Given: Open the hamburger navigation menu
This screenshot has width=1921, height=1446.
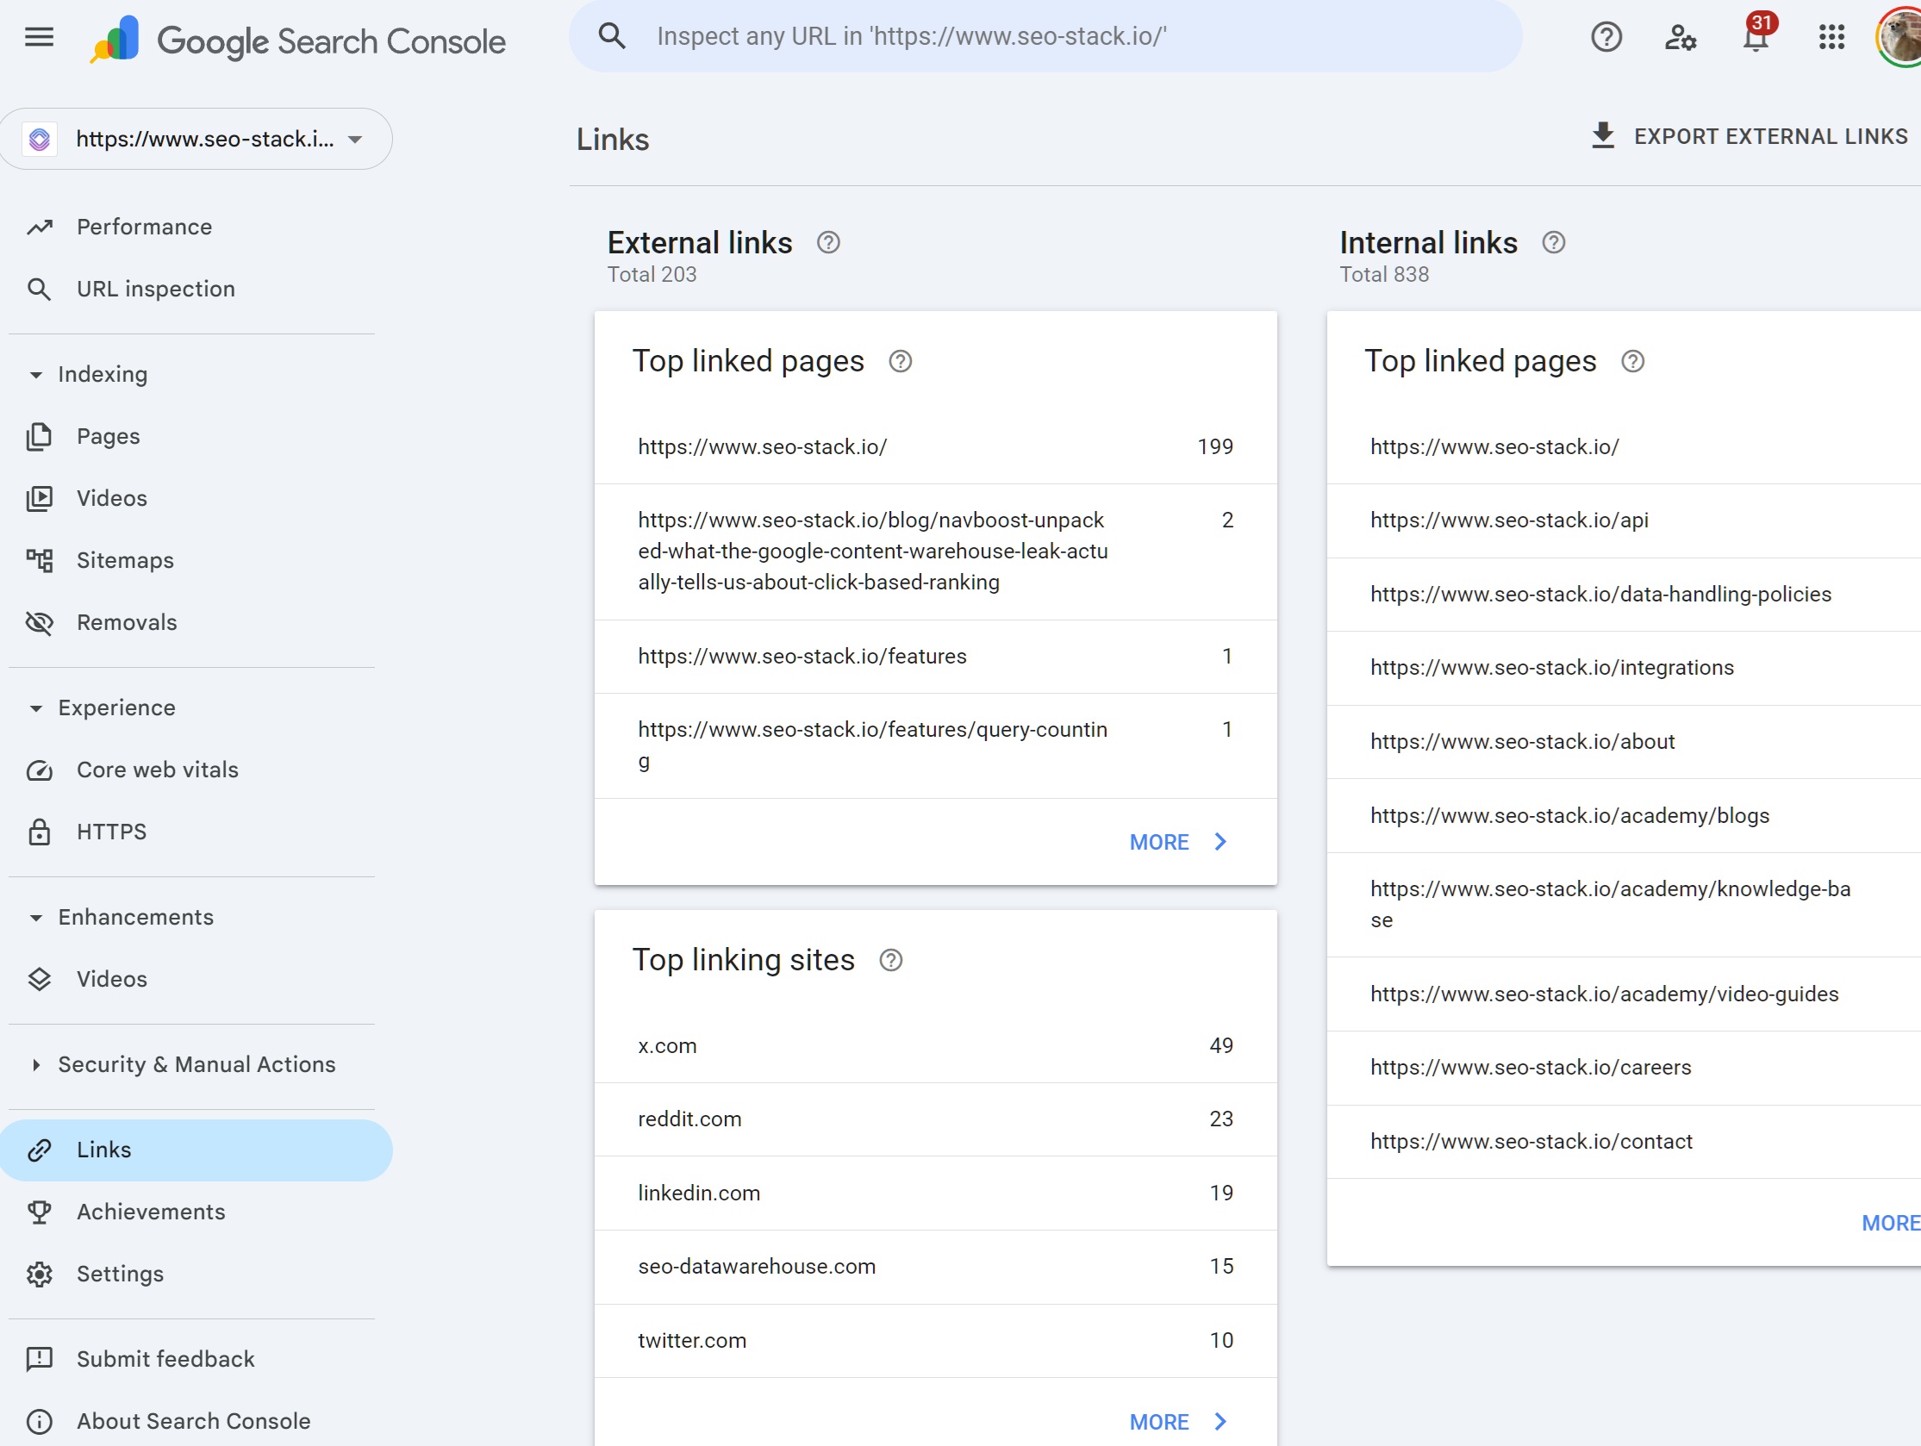Looking at the screenshot, I should [x=39, y=36].
